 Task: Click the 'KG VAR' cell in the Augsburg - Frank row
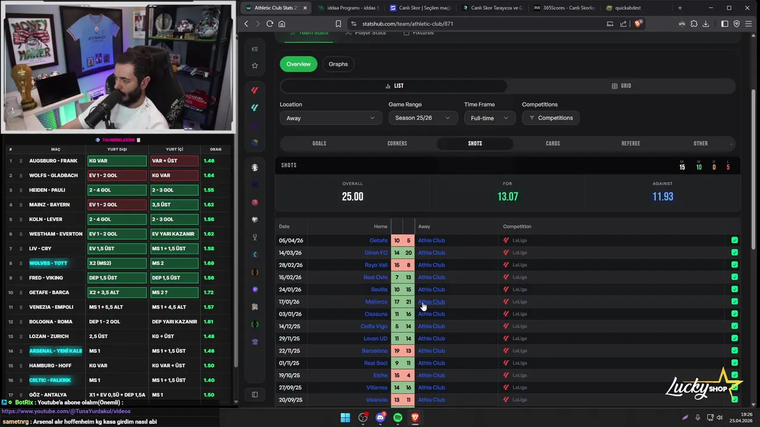coord(117,161)
